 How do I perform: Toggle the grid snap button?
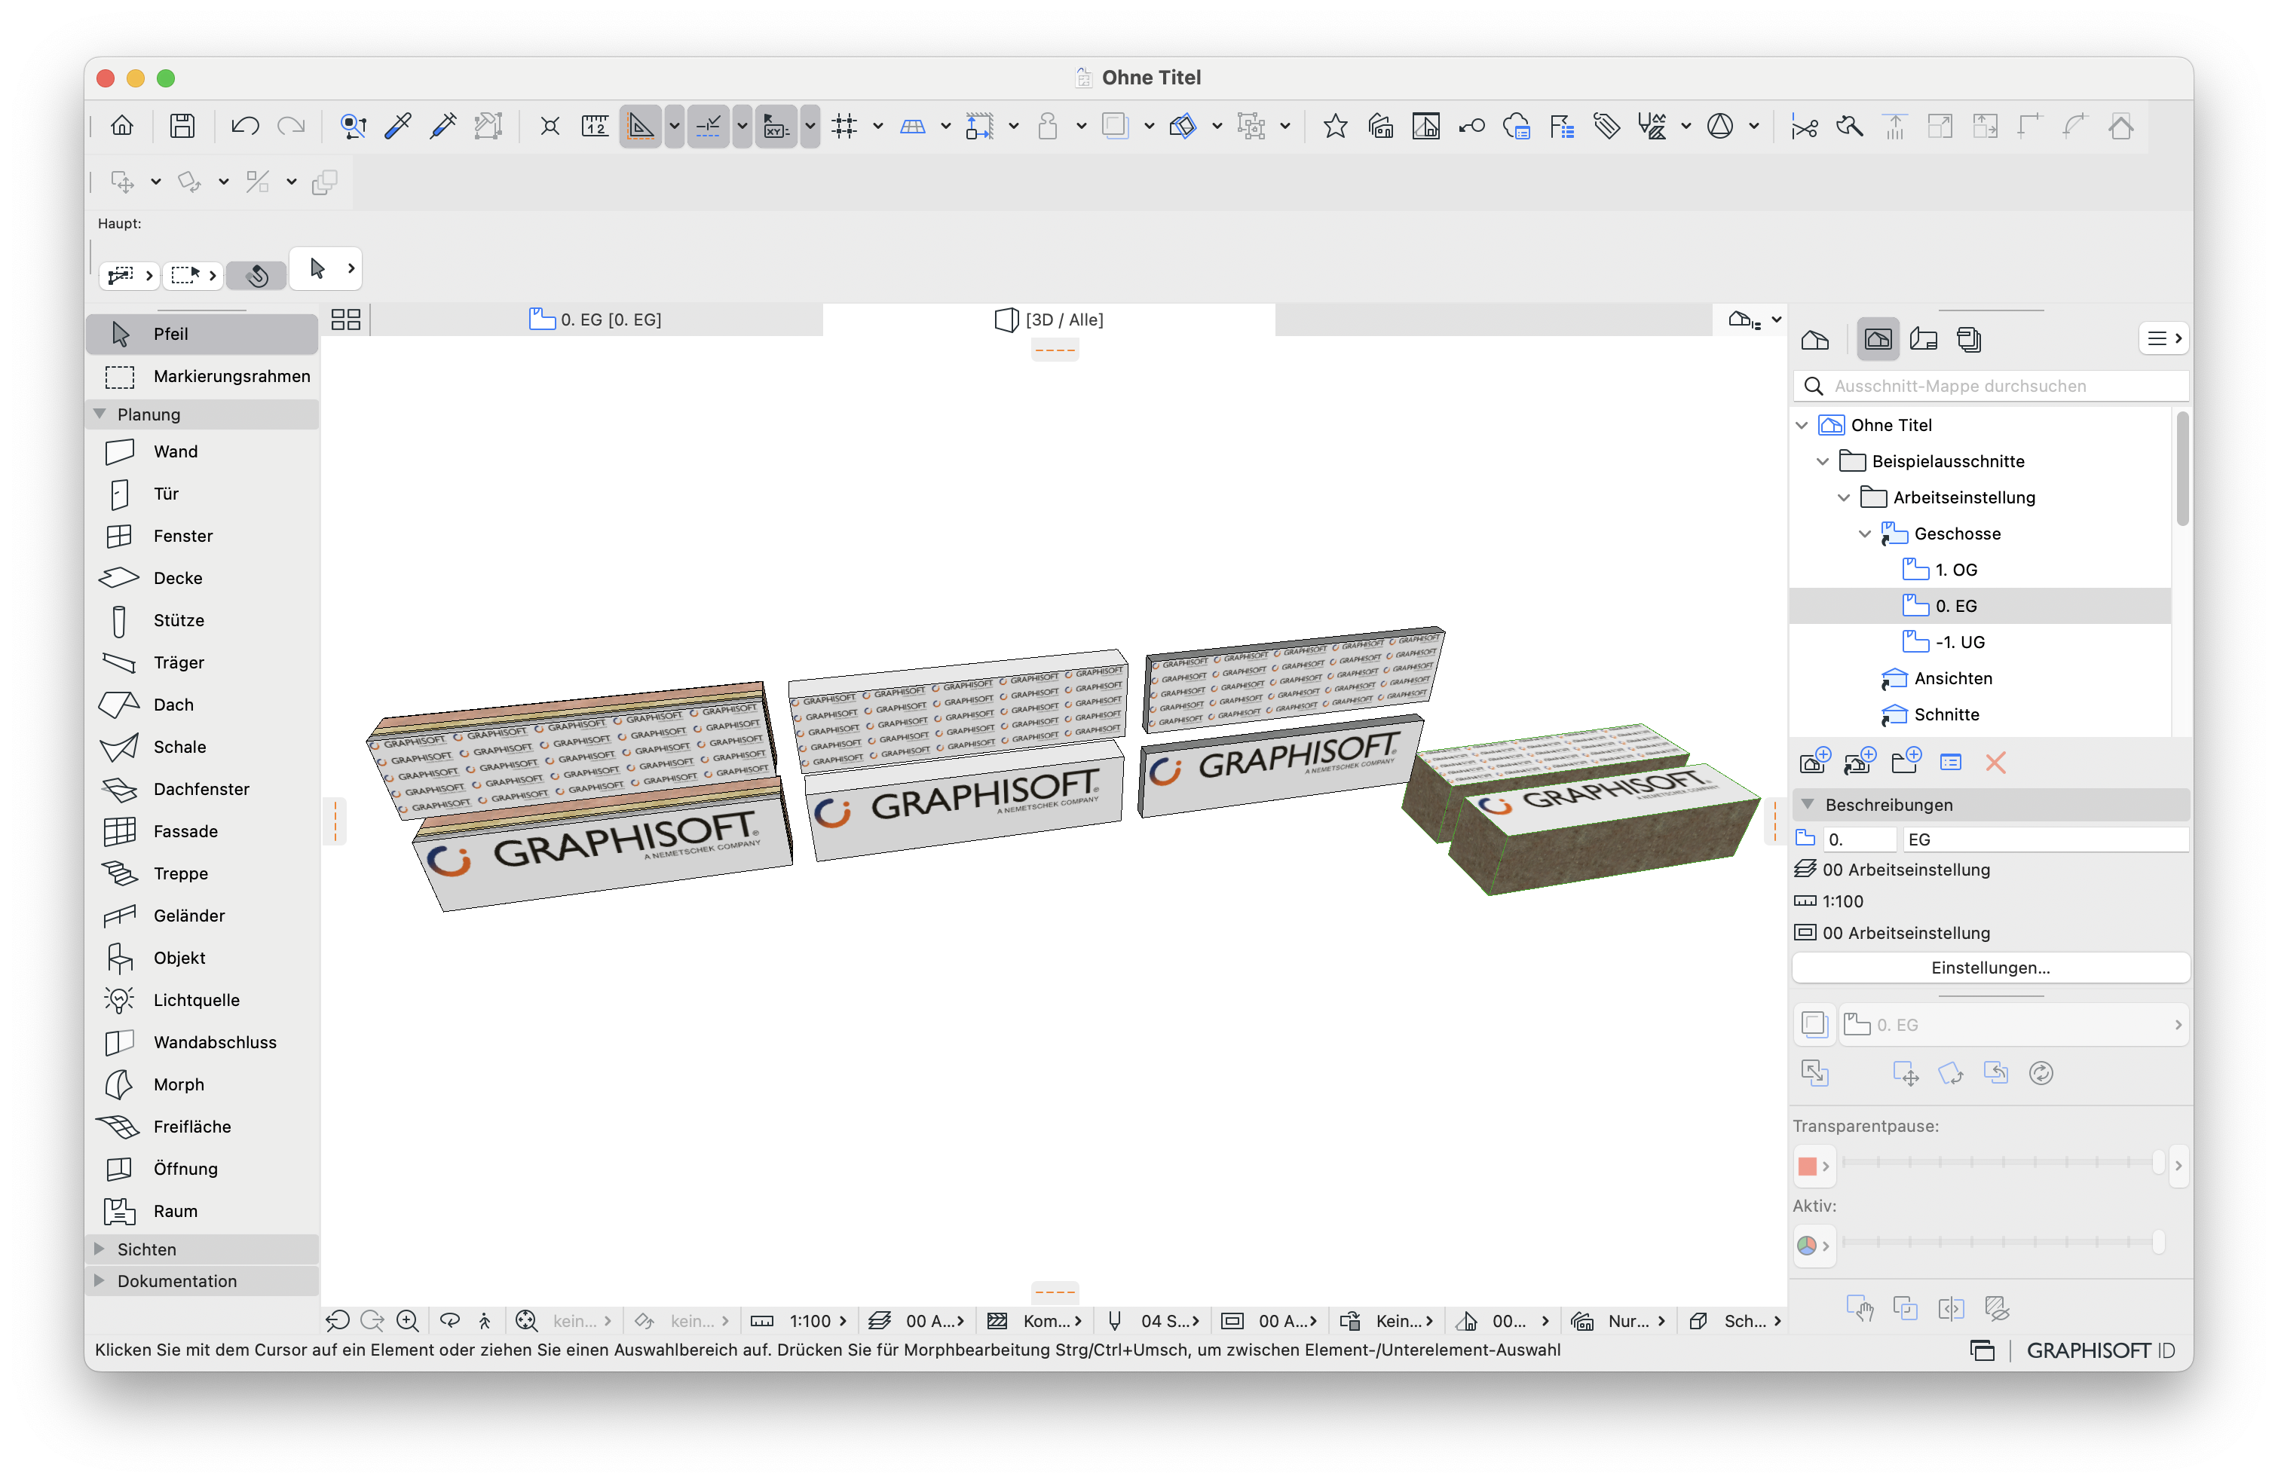844,125
